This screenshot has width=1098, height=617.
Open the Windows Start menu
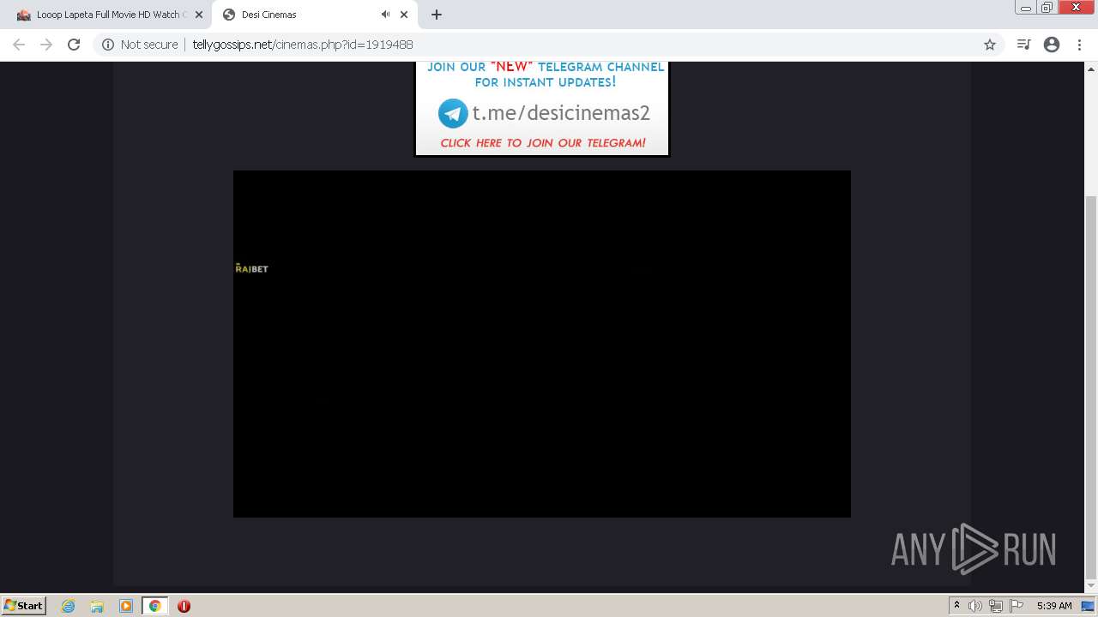coord(24,605)
